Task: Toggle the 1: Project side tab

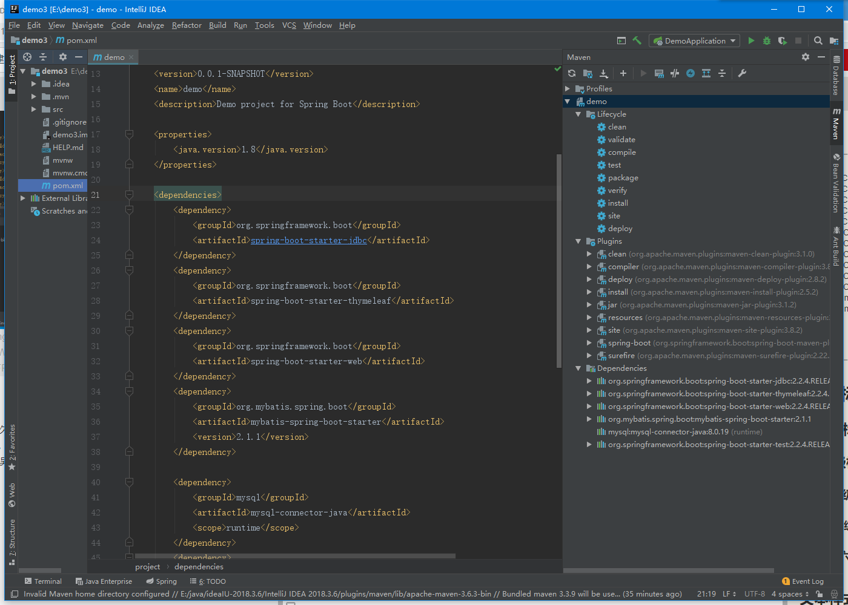Action: pyautogui.click(x=12, y=74)
